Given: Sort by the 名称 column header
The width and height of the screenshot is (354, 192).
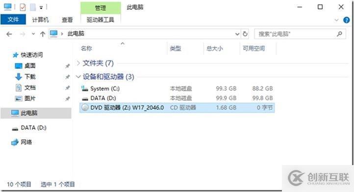Looking at the screenshot, I should pos(86,48).
